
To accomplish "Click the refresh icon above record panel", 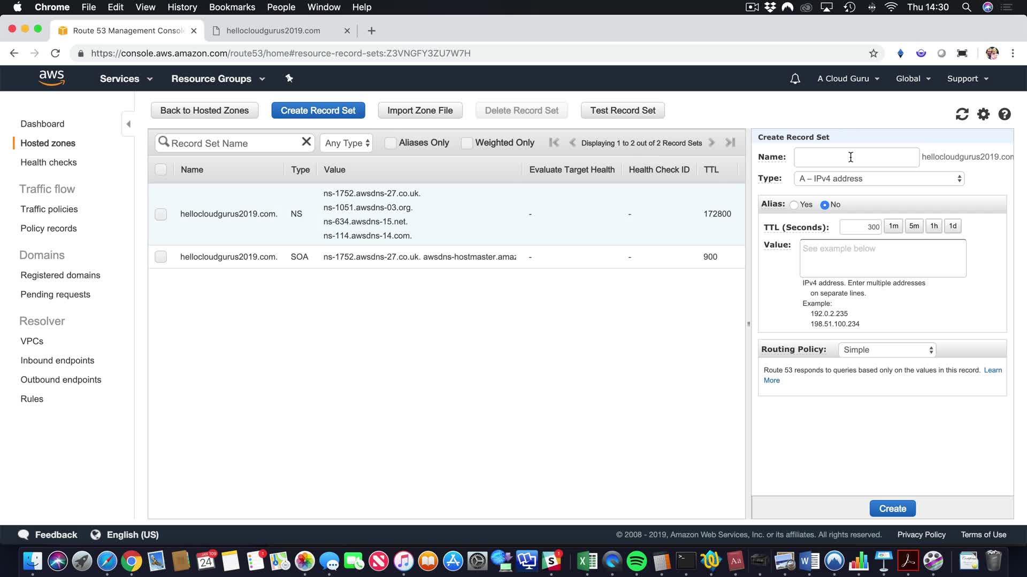I will tap(962, 114).
